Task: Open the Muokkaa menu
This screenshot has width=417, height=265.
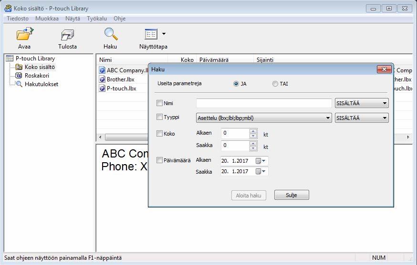Action: tap(47, 19)
